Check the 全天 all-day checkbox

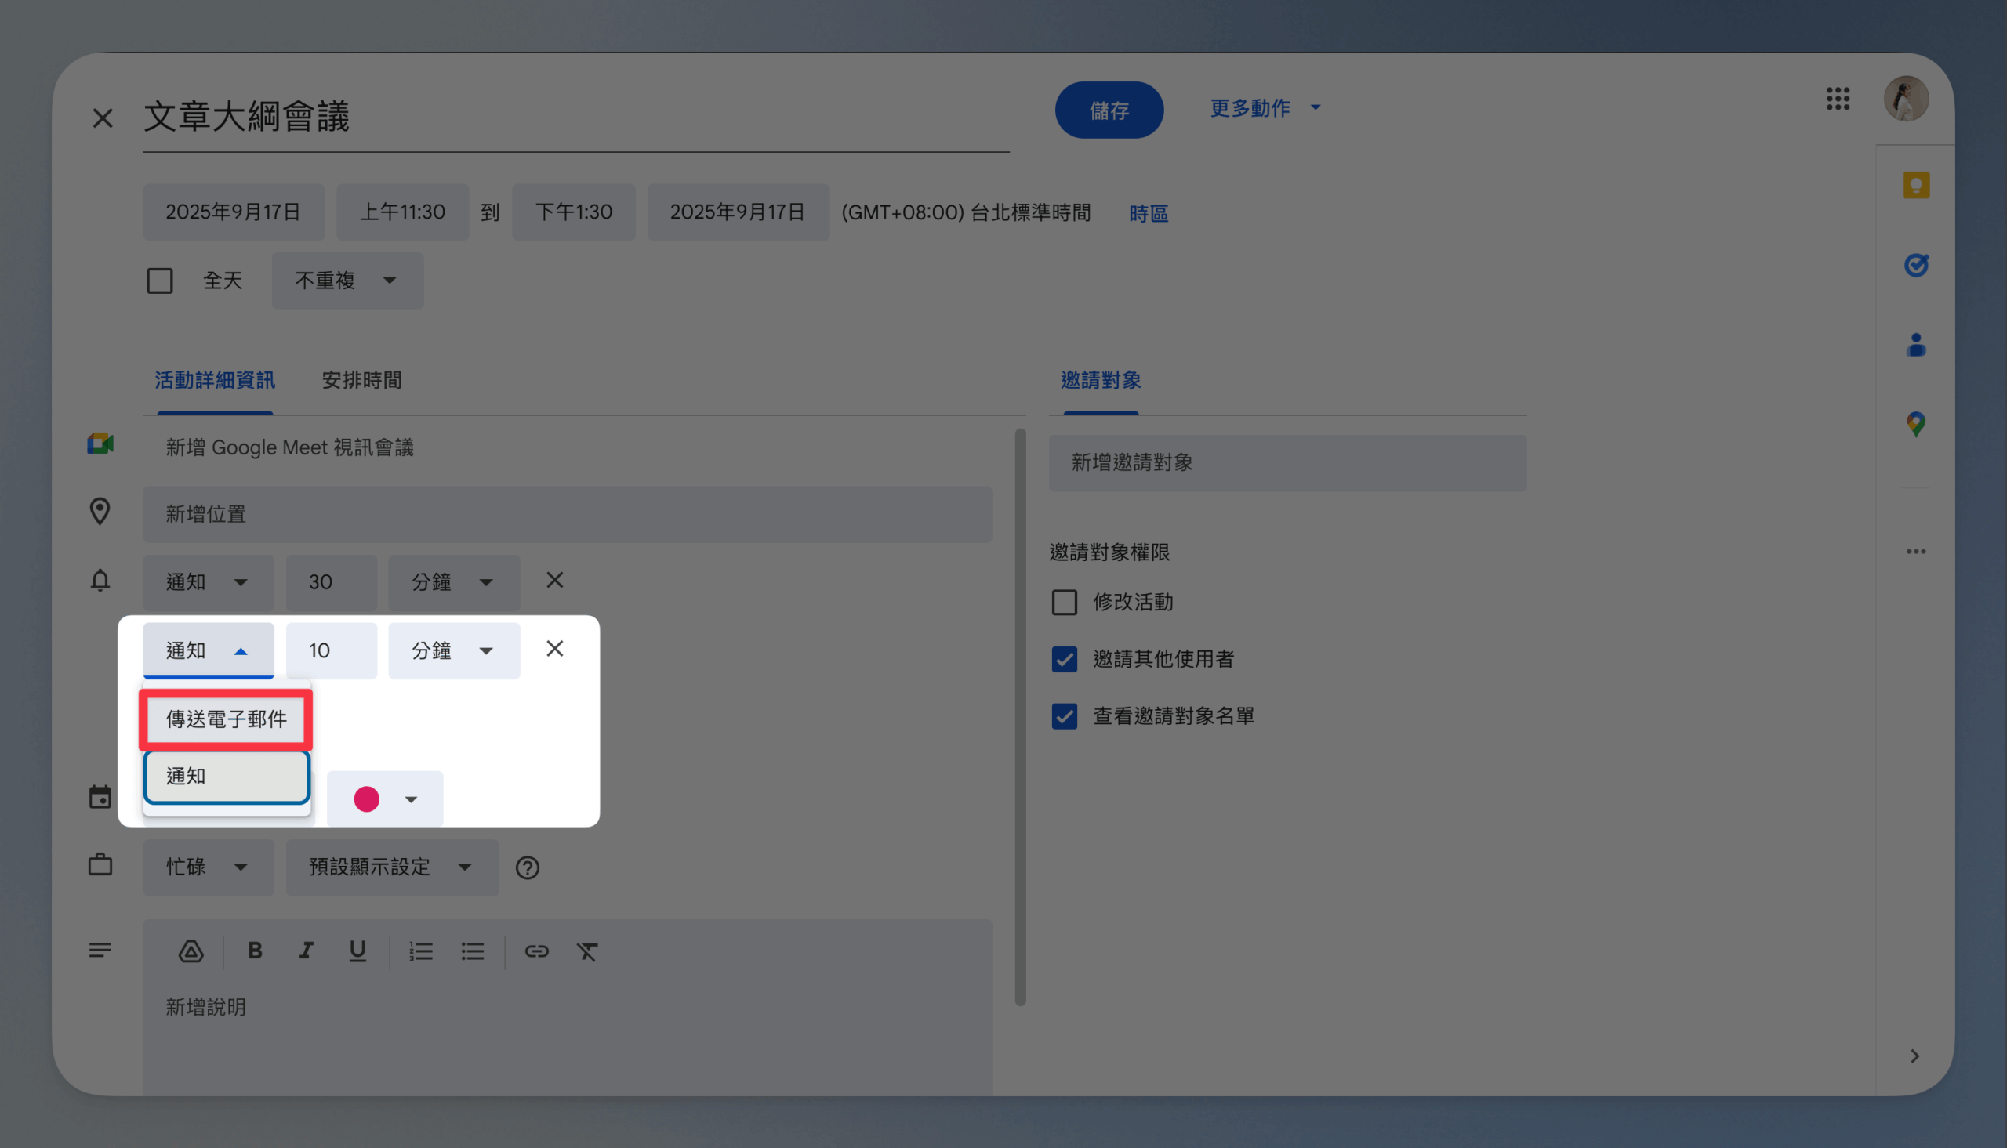pyautogui.click(x=160, y=281)
